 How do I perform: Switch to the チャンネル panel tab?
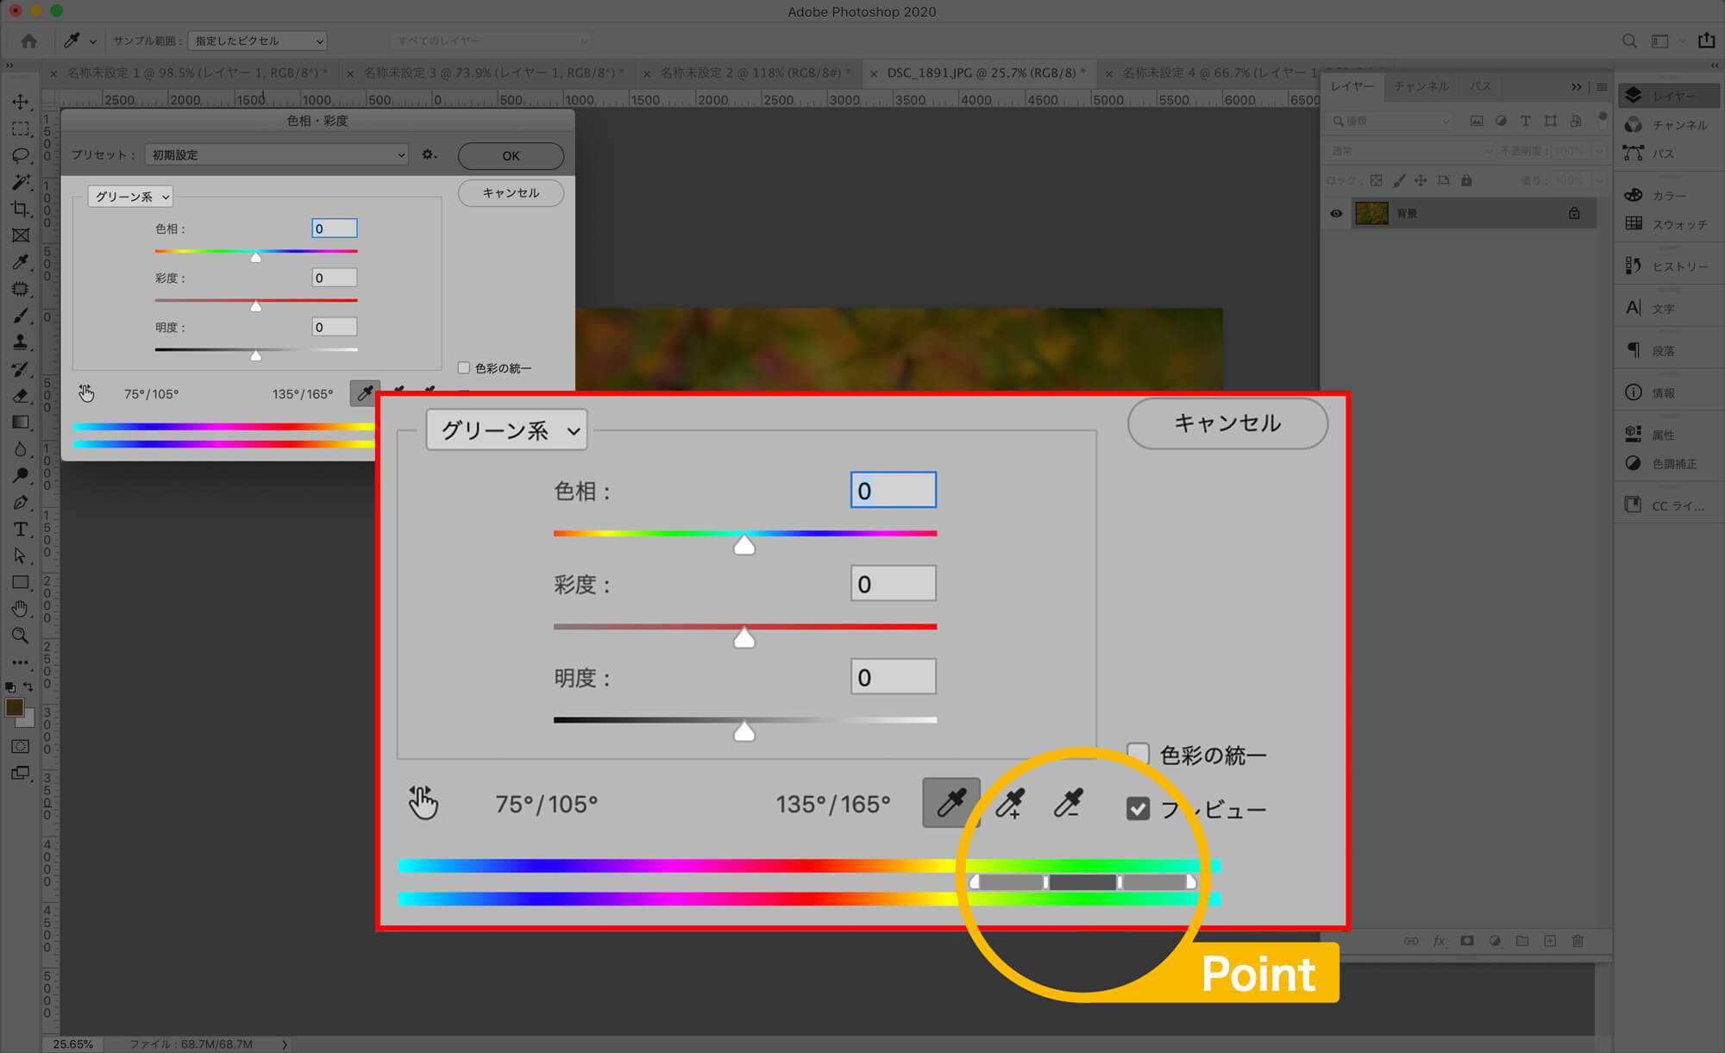tap(1421, 86)
